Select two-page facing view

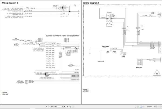pyautogui.click(x=141, y=107)
